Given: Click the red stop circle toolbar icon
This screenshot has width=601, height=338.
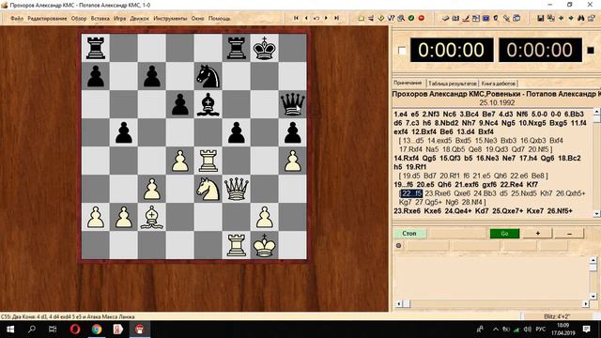Looking at the screenshot, I should (x=422, y=18).
